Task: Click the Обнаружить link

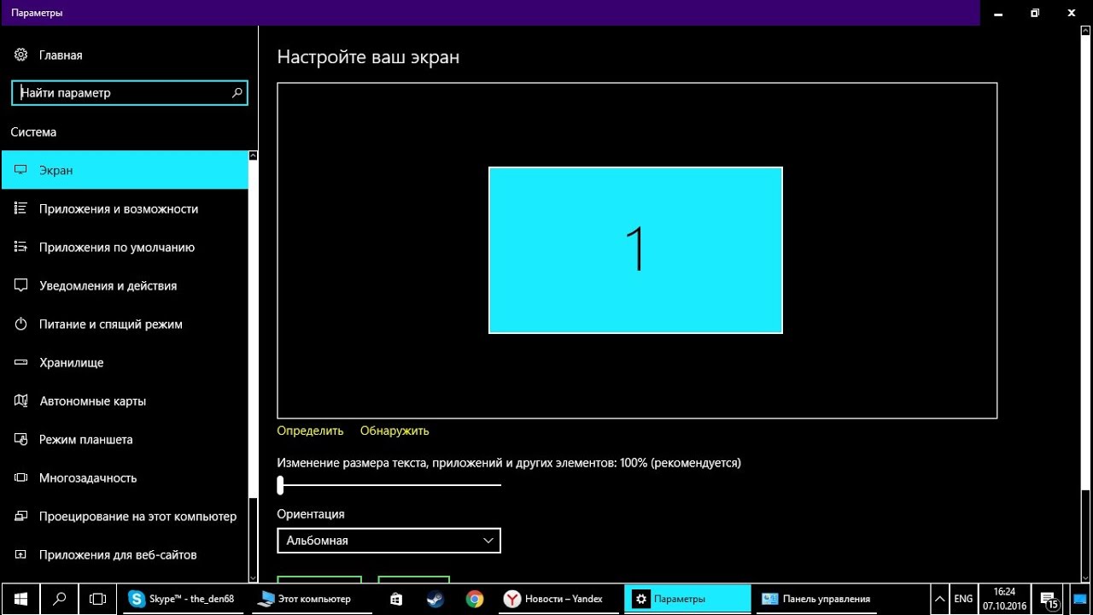Action: [x=395, y=430]
